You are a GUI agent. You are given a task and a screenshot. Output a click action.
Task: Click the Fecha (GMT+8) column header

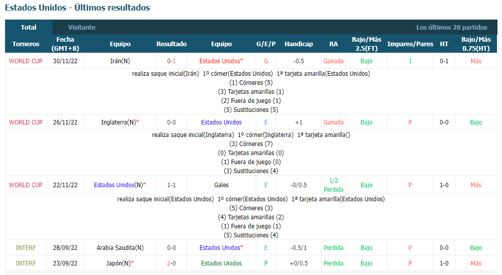point(65,44)
